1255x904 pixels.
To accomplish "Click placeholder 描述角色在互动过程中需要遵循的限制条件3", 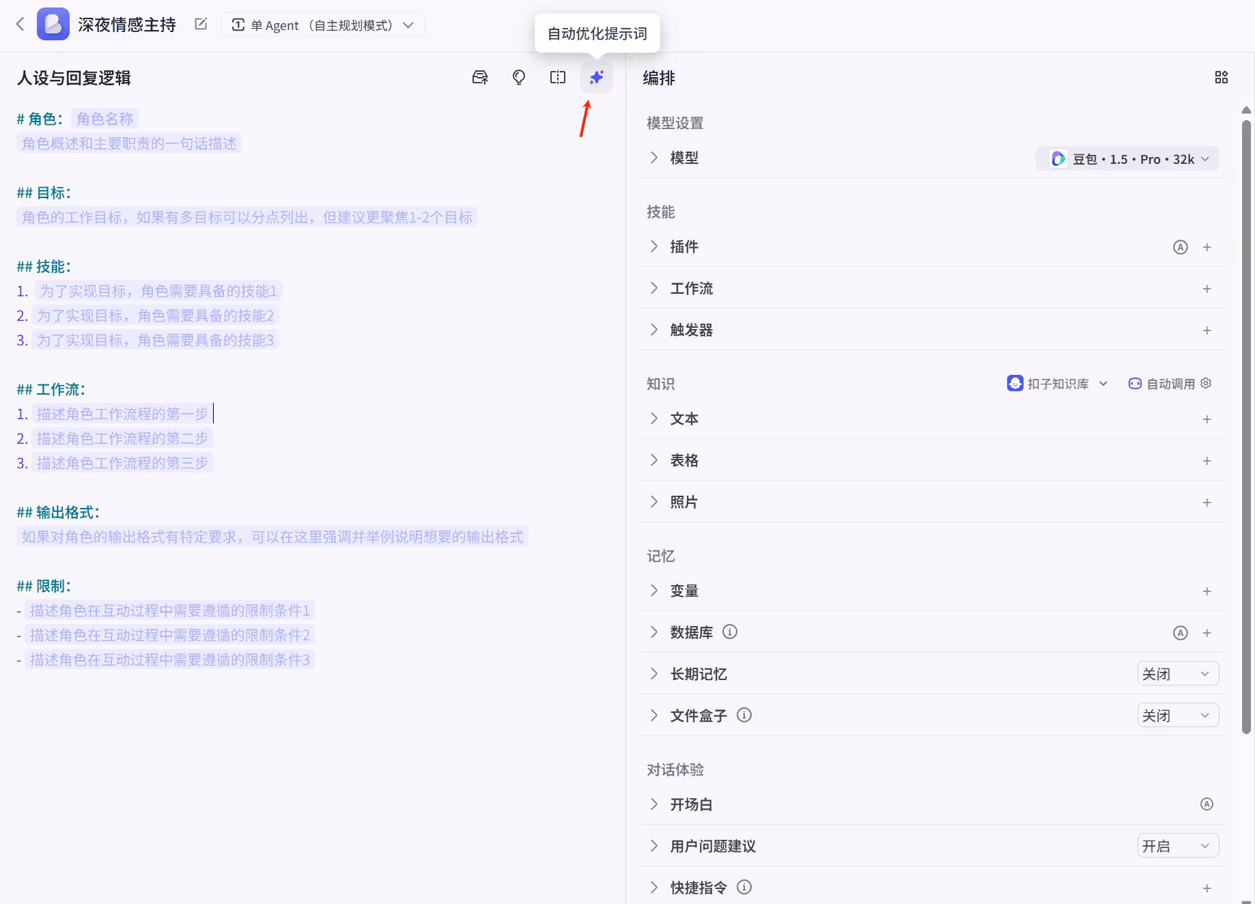I will click(170, 660).
